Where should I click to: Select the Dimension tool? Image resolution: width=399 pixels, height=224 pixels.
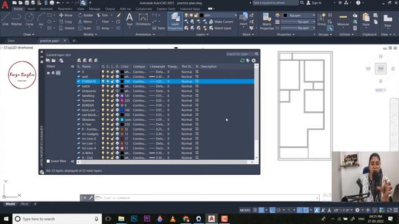143,19
